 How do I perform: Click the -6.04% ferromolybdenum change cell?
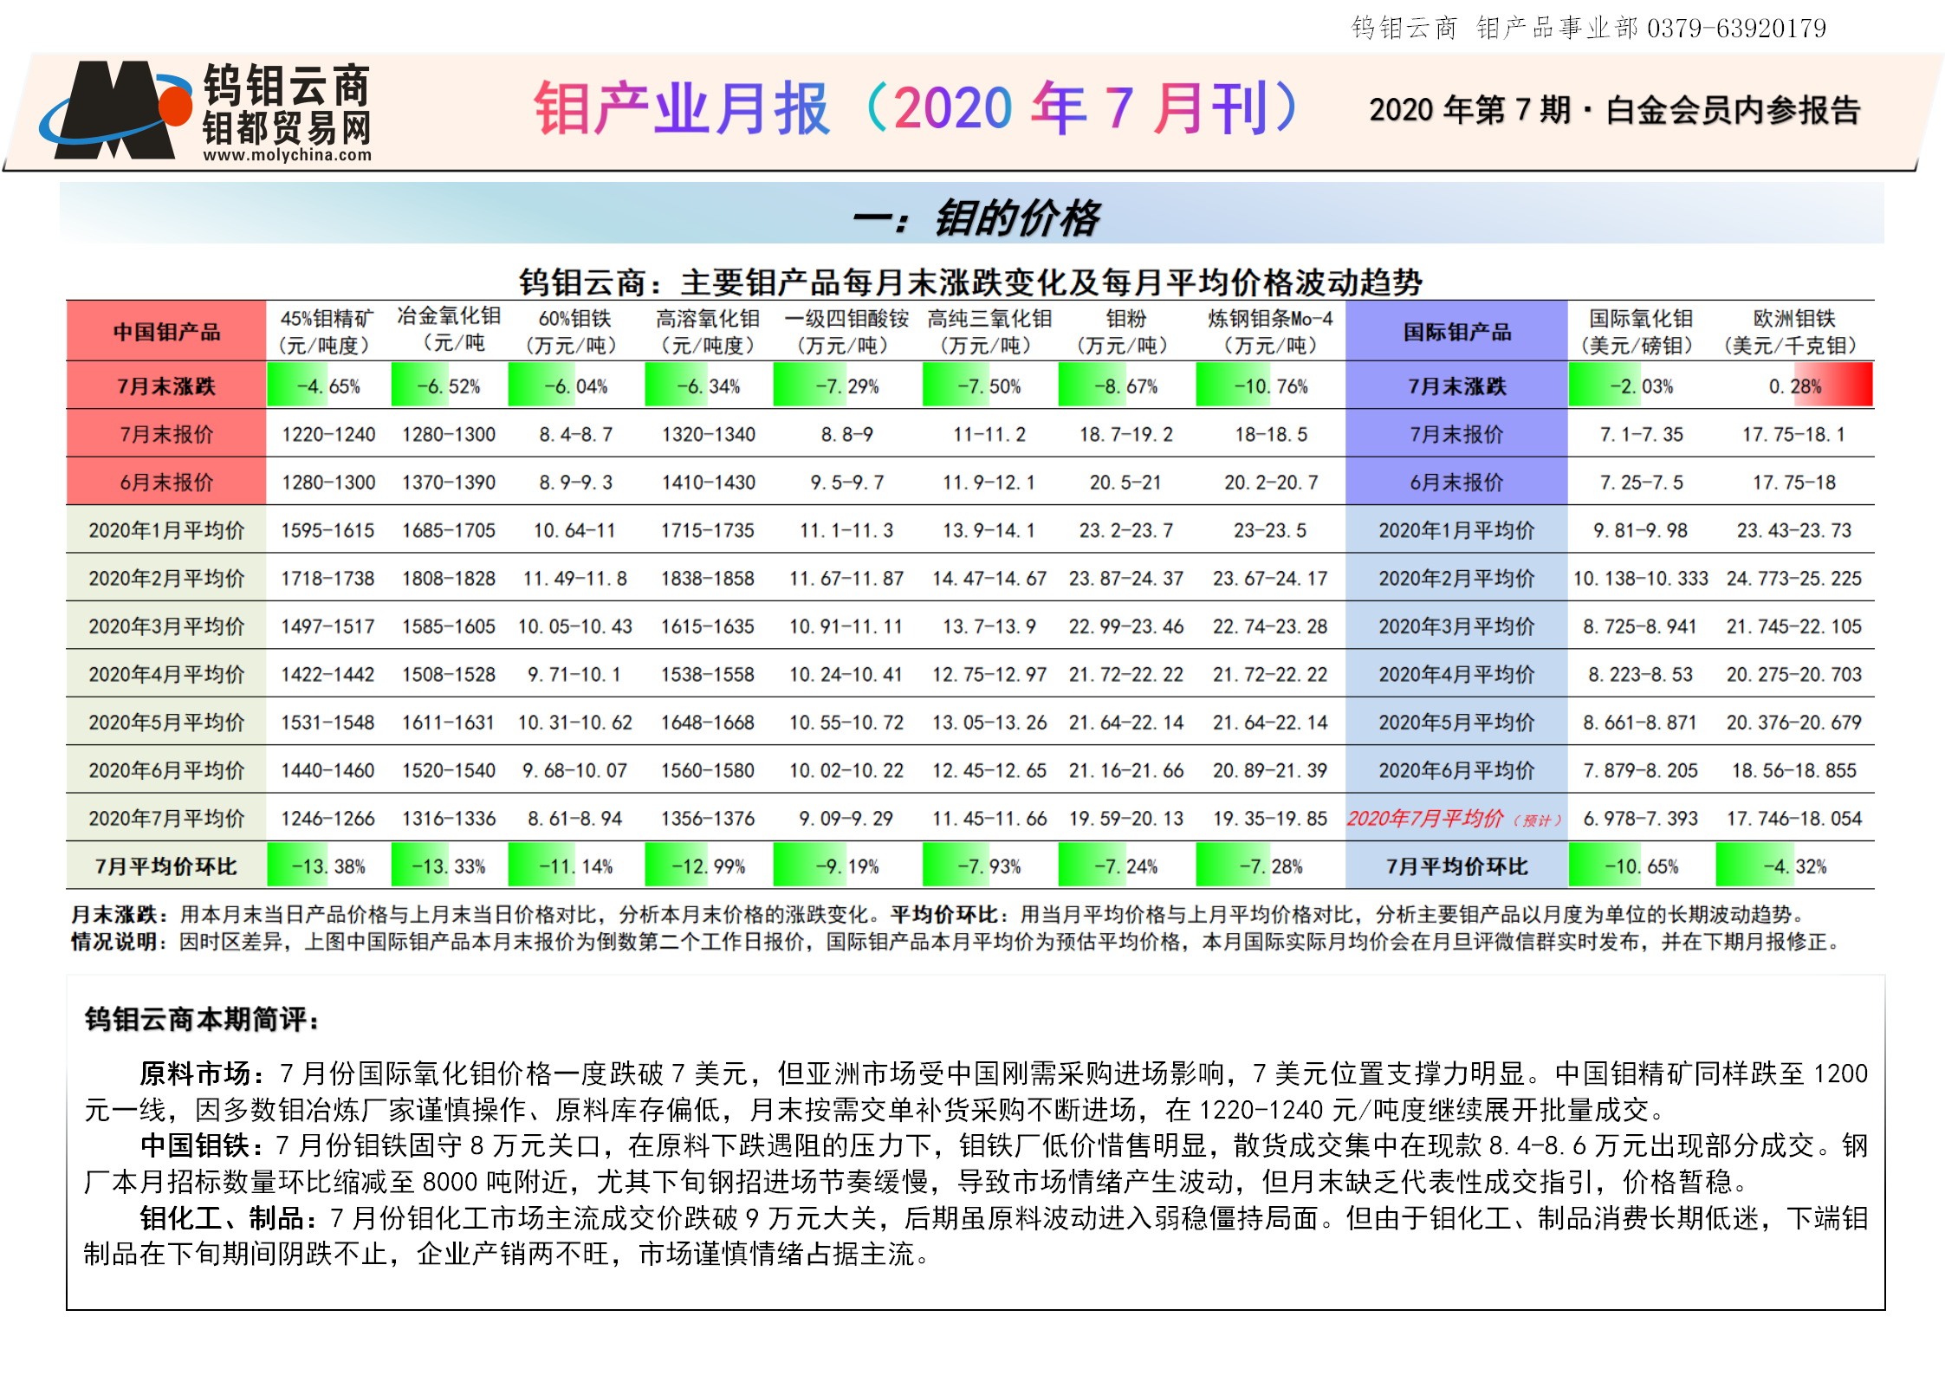pos(575,386)
